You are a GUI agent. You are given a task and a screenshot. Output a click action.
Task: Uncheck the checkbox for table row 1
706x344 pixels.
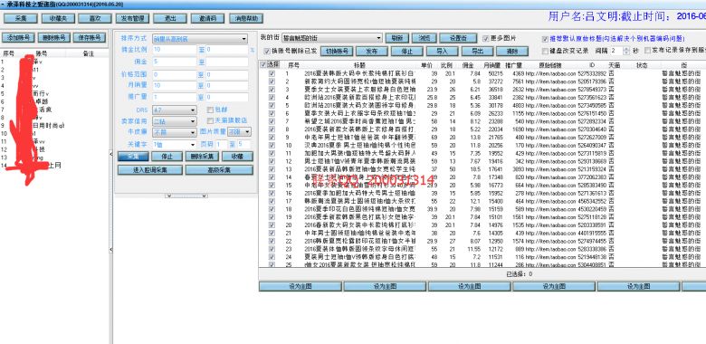click(x=272, y=73)
